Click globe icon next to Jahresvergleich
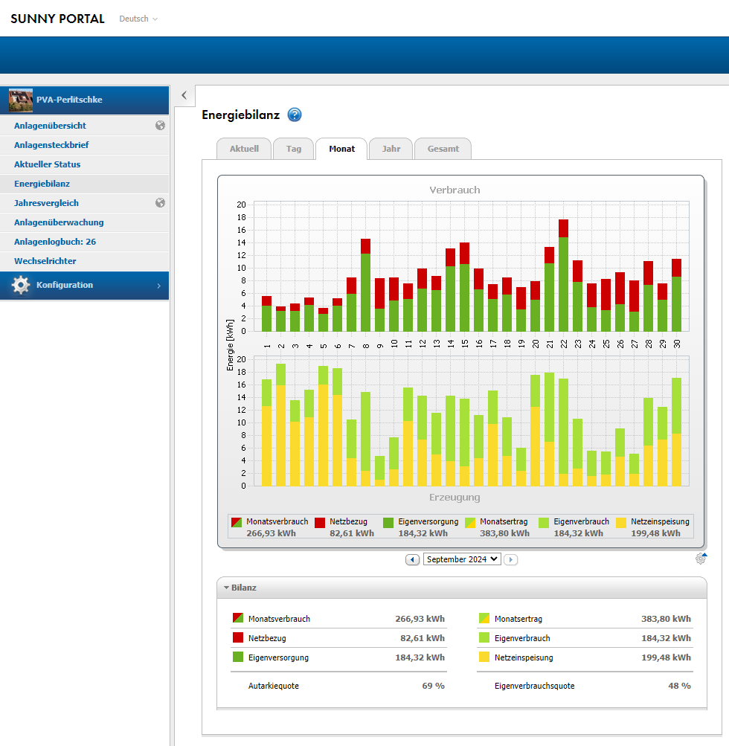This screenshot has width=729, height=746. tap(160, 203)
